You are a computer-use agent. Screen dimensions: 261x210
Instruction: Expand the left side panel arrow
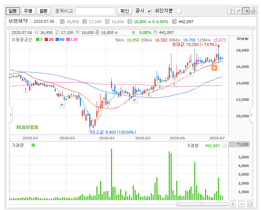10,115
